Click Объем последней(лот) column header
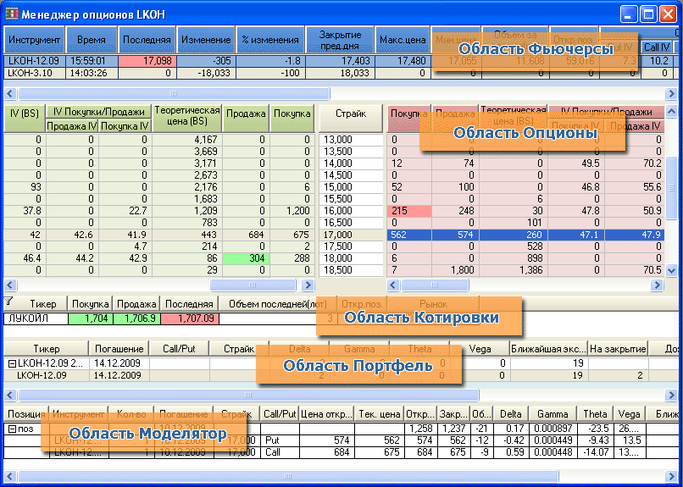The image size is (683, 487). 277,304
